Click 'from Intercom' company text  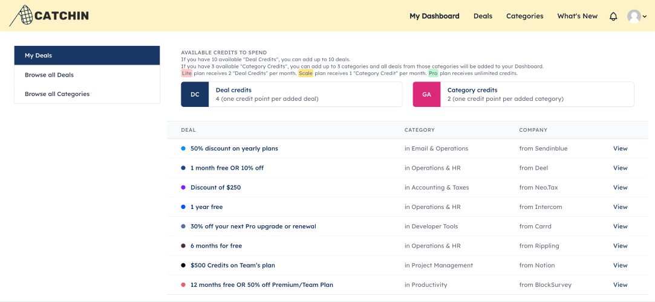point(541,207)
